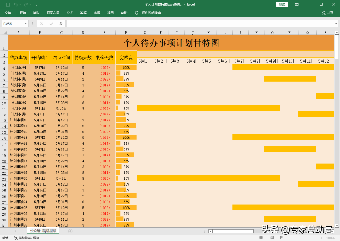Click the Name Box showing BV56

pos(13,24)
